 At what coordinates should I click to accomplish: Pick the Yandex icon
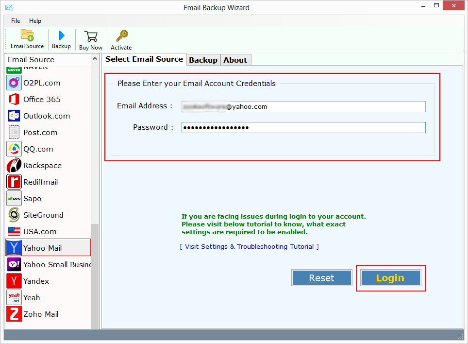(14, 281)
